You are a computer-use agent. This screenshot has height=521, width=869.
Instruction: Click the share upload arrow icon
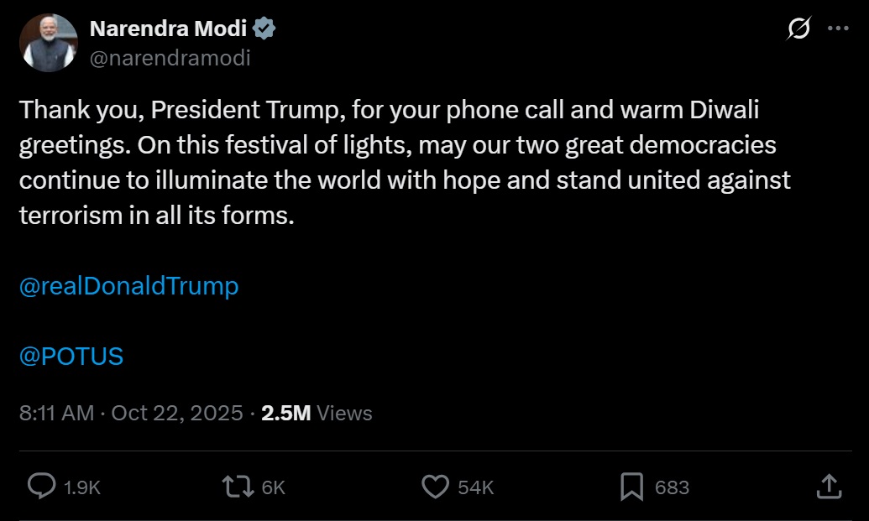point(828,487)
